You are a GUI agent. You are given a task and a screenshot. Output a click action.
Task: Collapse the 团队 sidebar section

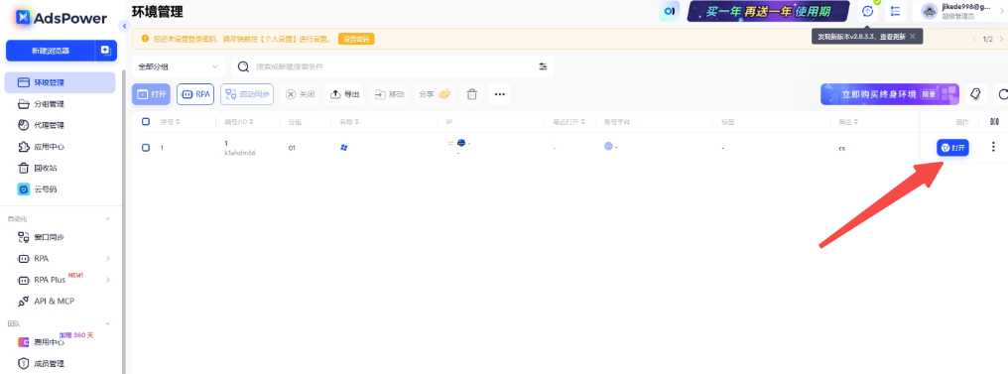click(108, 323)
